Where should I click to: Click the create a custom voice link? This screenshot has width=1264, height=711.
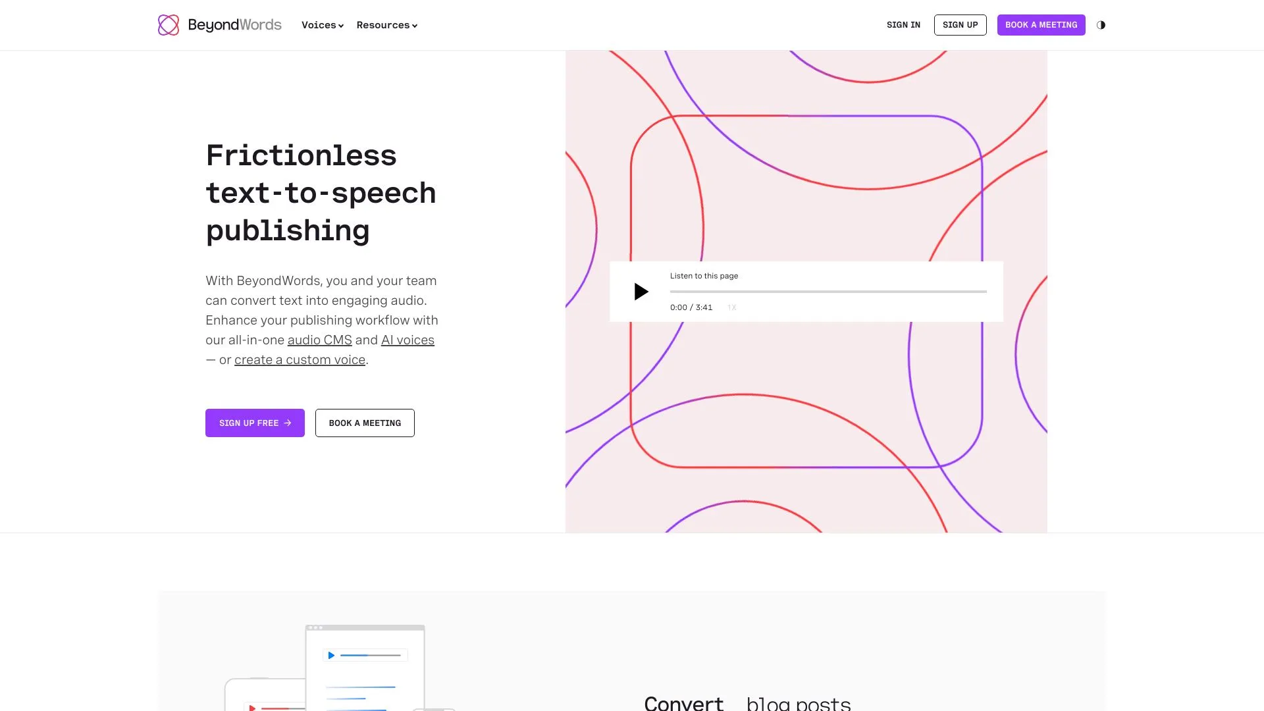point(300,359)
